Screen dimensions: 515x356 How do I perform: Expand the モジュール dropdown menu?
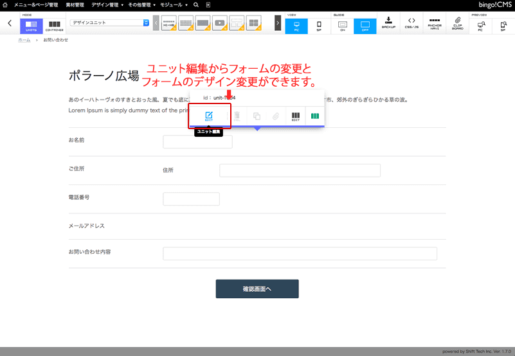(174, 5)
